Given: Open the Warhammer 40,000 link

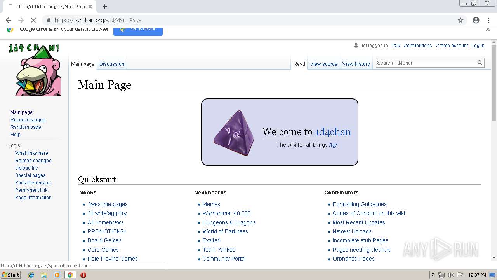Looking at the screenshot, I should click(227, 213).
